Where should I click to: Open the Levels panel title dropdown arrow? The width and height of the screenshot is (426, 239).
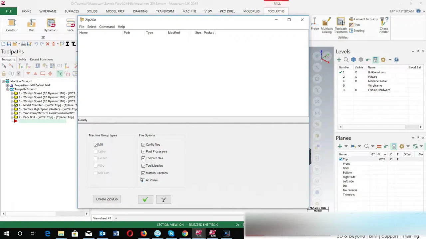click(413, 51)
